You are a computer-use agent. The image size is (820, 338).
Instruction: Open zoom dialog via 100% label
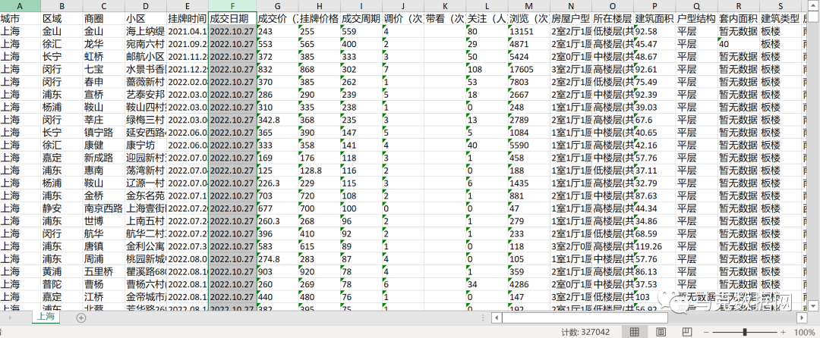coord(804,332)
